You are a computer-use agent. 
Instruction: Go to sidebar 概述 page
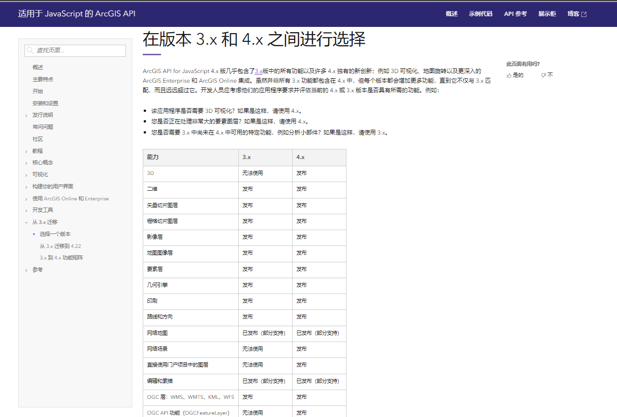(37, 67)
